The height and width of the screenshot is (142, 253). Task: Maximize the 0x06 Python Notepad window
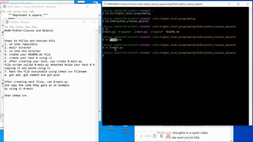87,7
